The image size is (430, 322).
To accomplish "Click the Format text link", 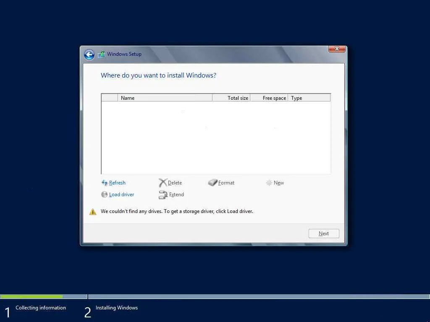I will [x=226, y=183].
